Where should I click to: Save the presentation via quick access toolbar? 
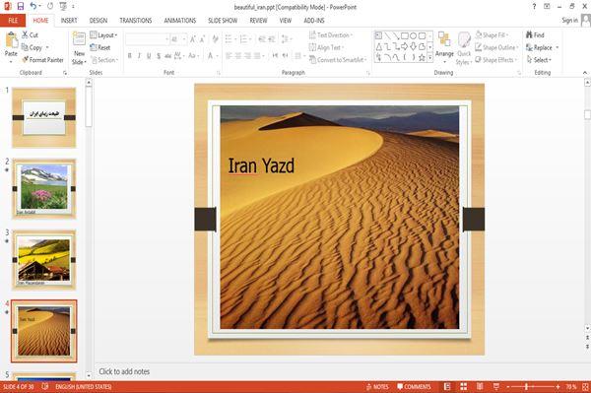click(x=21, y=7)
